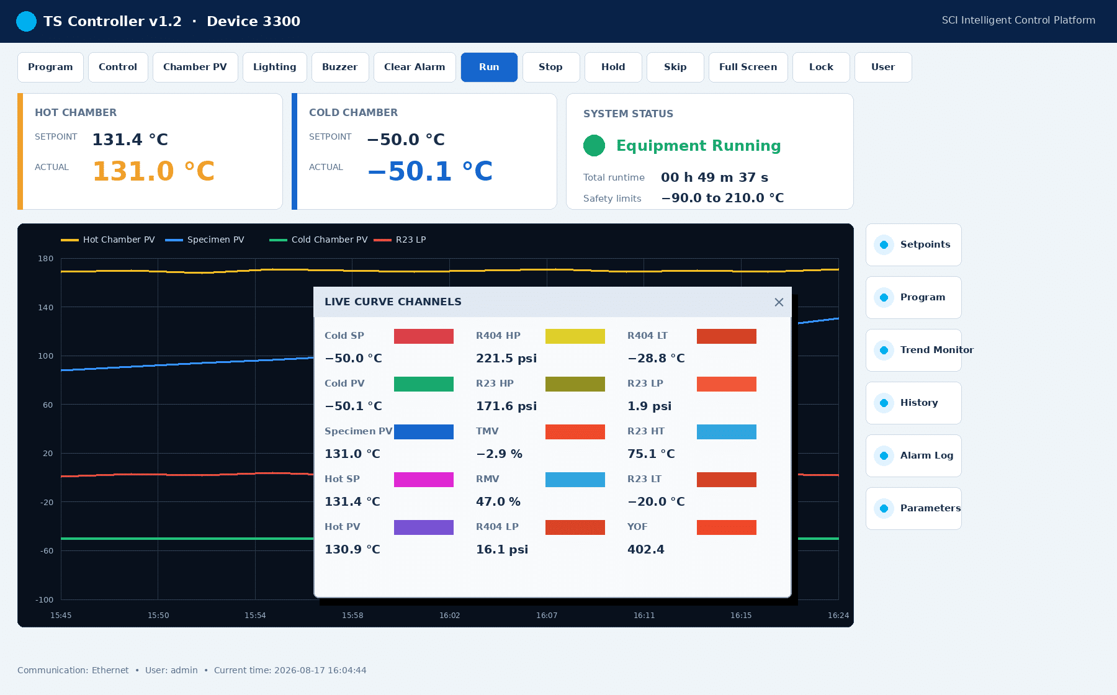This screenshot has width=1117, height=695.
Task: Open the Parameters sidebar item
Action: pyautogui.click(x=913, y=508)
